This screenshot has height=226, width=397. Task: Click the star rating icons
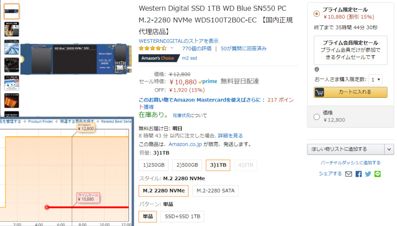pos(153,48)
